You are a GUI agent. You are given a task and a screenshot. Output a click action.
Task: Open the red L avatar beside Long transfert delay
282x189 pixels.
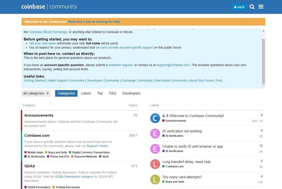(x=155, y=164)
